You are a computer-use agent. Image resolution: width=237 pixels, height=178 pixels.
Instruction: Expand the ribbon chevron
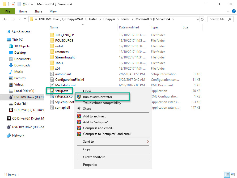click(228, 11)
